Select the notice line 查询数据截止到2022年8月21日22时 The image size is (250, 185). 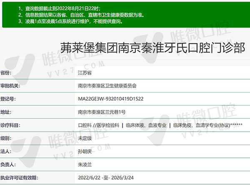[x=60, y=8]
